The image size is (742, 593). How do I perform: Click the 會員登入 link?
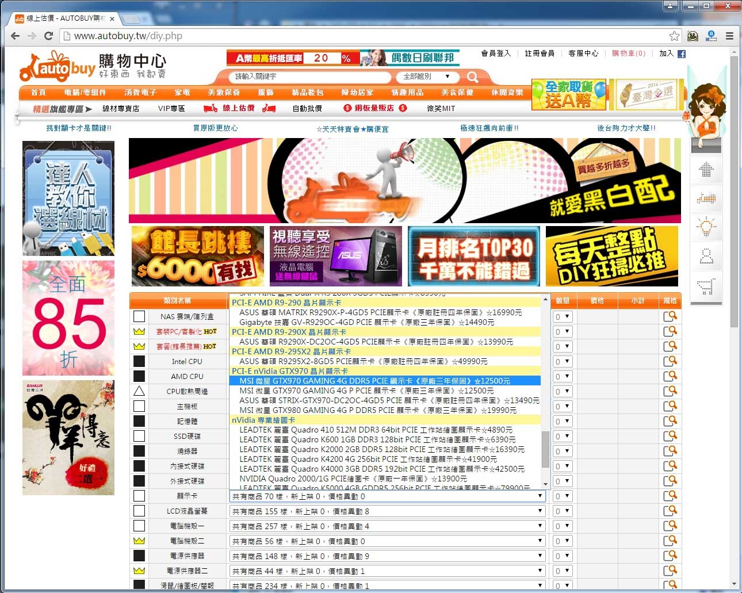(x=496, y=53)
